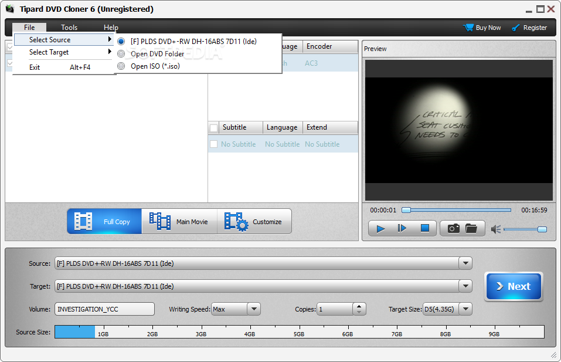Choose Full Copy mode
The image size is (561, 362).
click(104, 221)
